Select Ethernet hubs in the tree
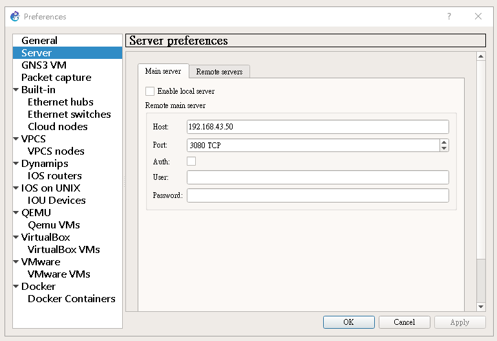This screenshot has width=497, height=341. (67, 102)
